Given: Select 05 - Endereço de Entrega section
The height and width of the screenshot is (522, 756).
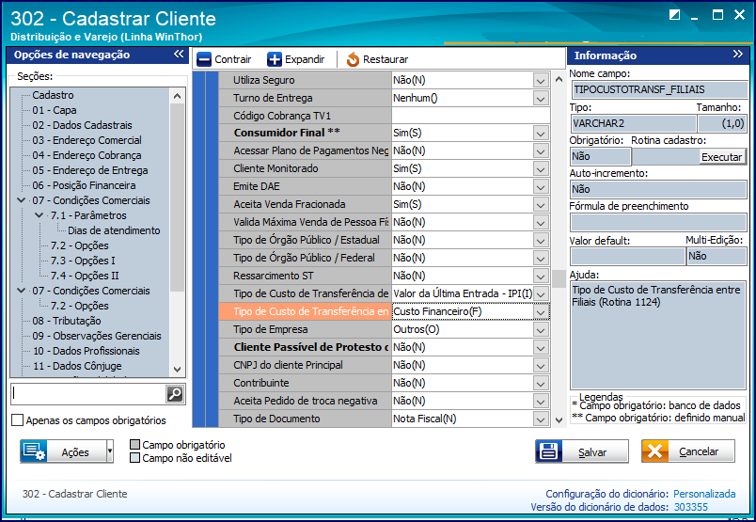Looking at the screenshot, I should pos(89,170).
